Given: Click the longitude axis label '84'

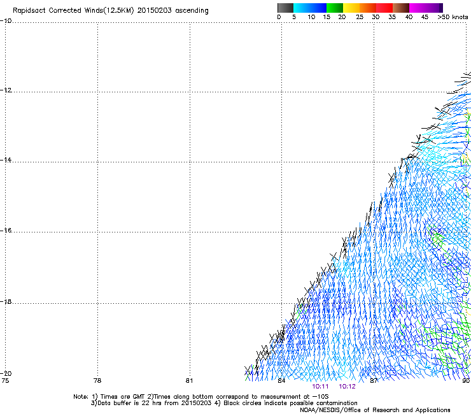Looking at the screenshot, I should pyautogui.click(x=281, y=381).
